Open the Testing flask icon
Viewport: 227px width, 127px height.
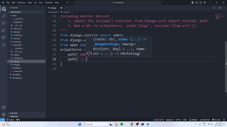click(4, 45)
